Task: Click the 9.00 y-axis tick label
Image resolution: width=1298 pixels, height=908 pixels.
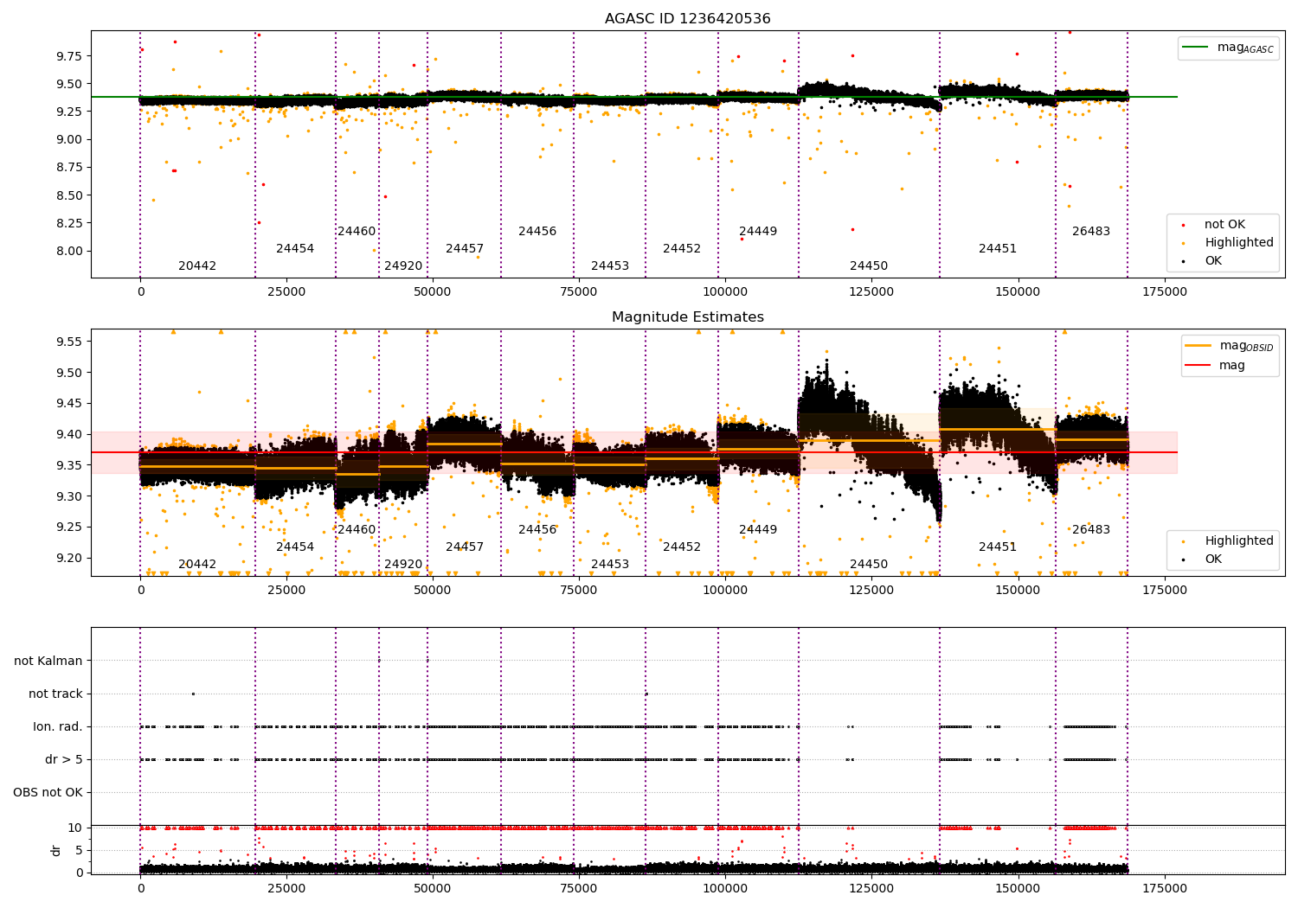Action: (68, 140)
